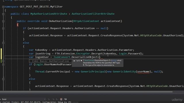
Task: Click 'GenericPrincipal' type name
Action: (93, 72)
